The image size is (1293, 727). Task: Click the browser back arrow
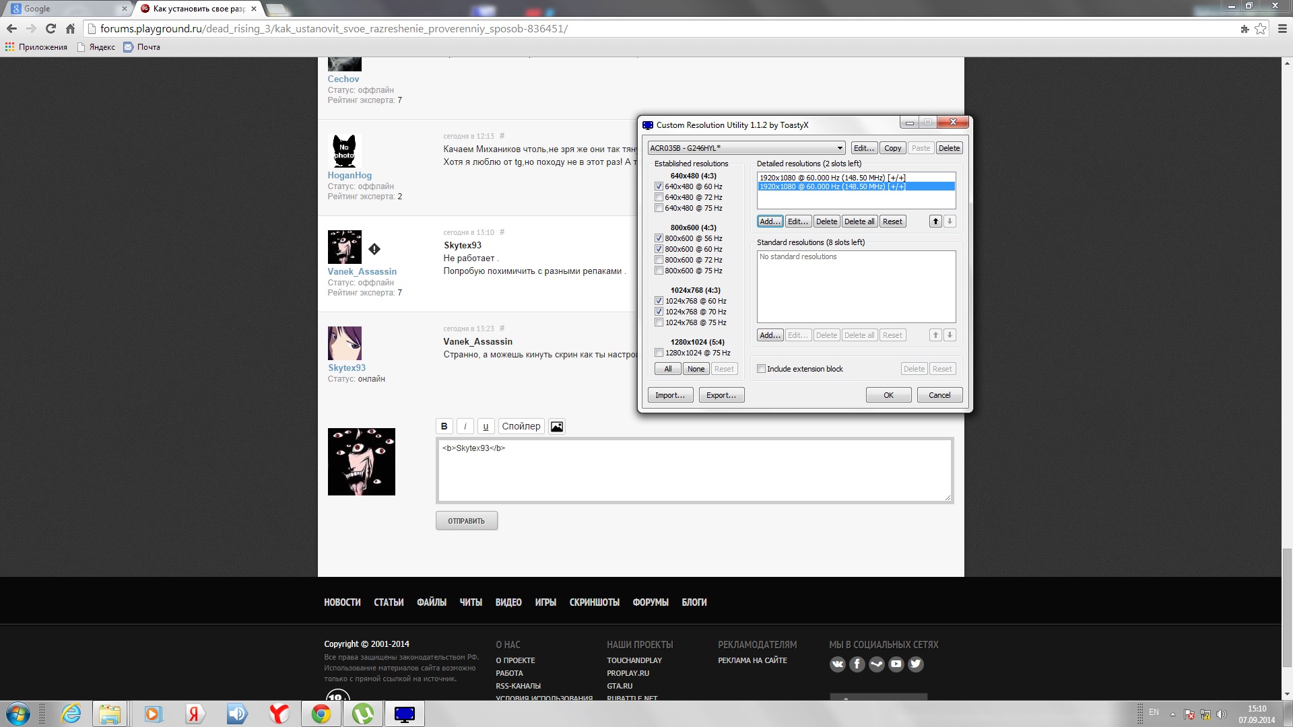11,29
